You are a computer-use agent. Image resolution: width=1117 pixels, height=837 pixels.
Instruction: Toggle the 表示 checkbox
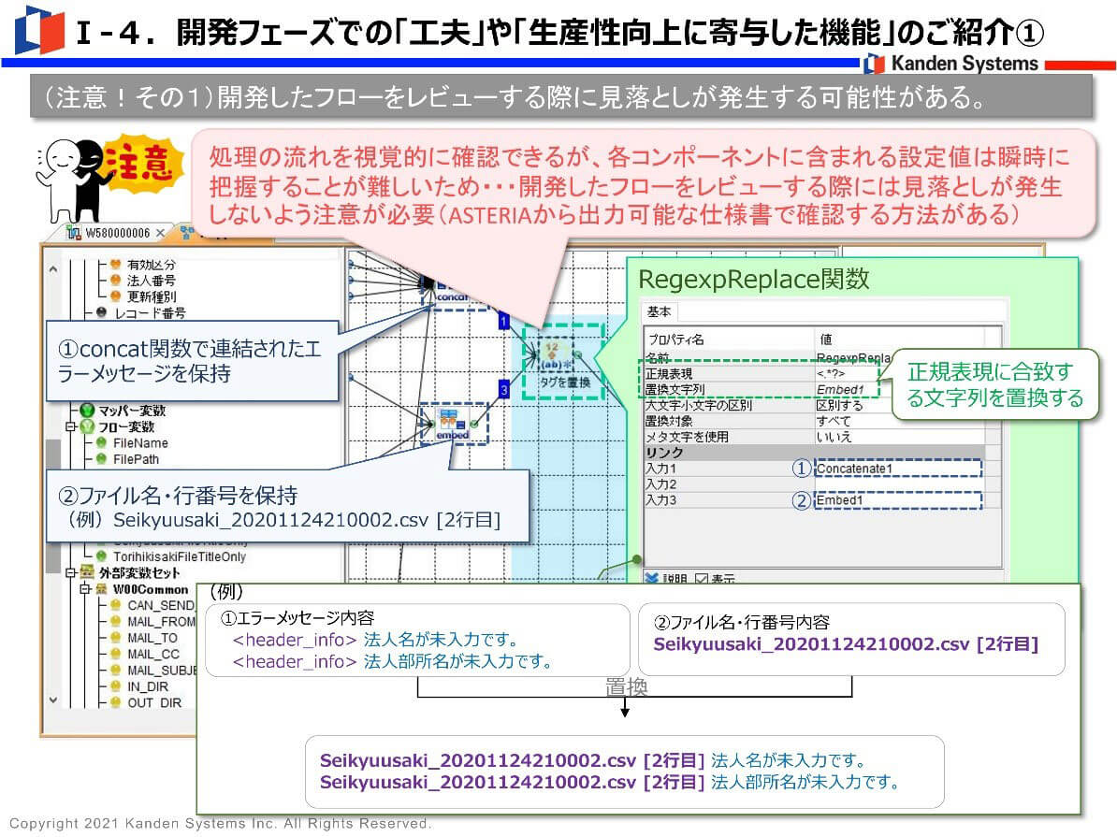tap(702, 579)
